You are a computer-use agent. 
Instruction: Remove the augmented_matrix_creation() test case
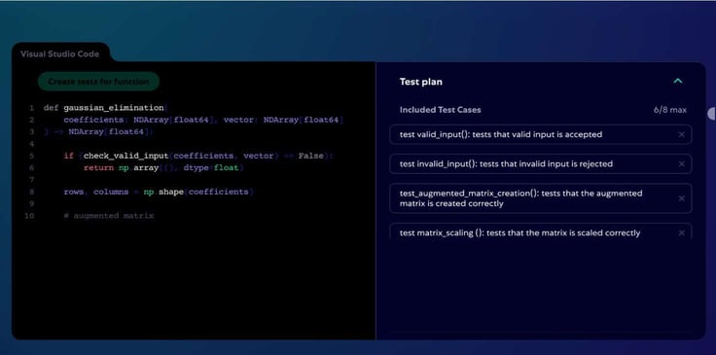[x=681, y=198]
